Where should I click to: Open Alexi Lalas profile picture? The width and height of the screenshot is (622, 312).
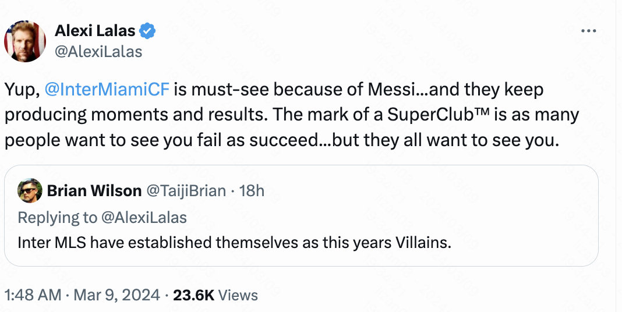tap(25, 41)
